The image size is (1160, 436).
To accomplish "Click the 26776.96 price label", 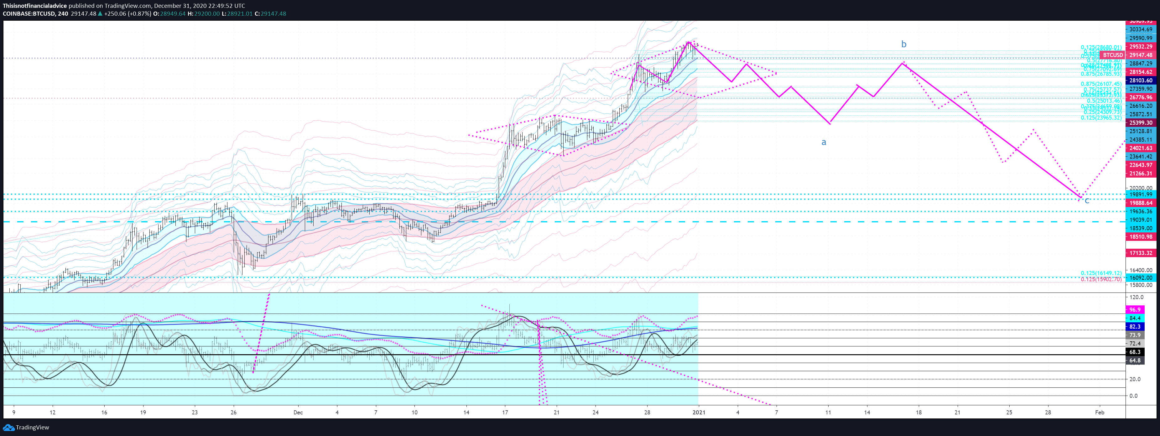I will 1141,97.
